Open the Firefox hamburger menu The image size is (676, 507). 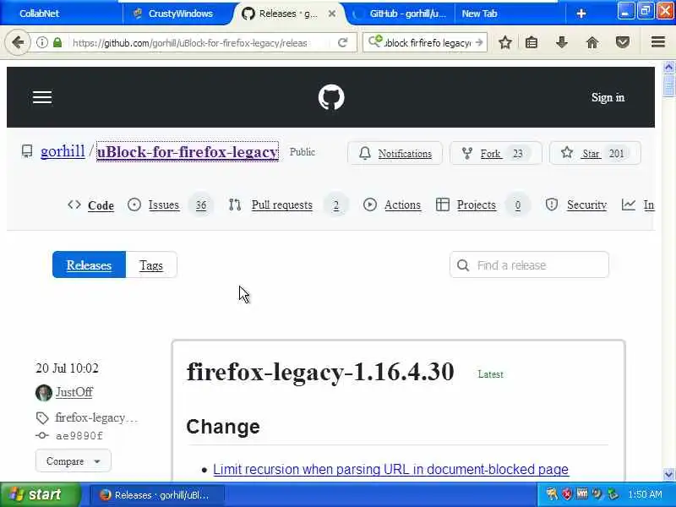pyautogui.click(x=658, y=42)
